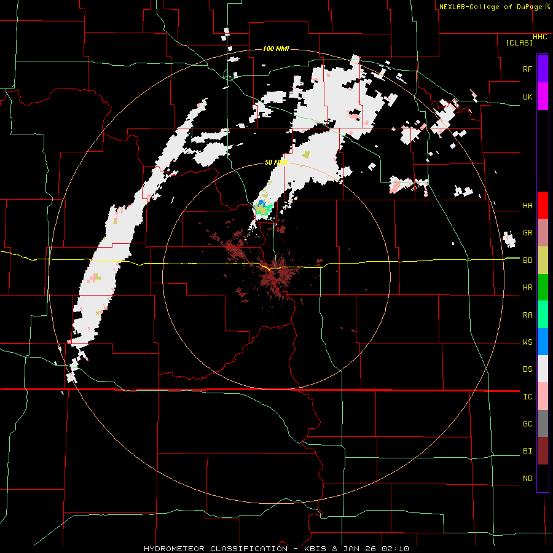Screen dimensions: 553x553
Task: Click the ND black legend swatch
Action: [543, 478]
